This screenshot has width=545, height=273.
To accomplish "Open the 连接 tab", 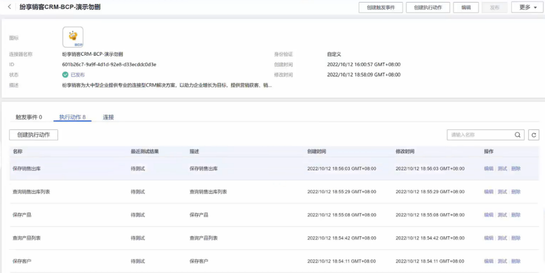I will tap(108, 117).
